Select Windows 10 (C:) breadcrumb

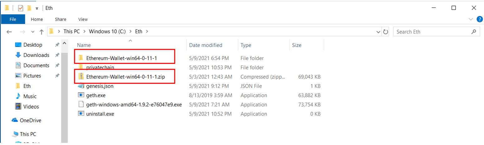click(x=107, y=31)
